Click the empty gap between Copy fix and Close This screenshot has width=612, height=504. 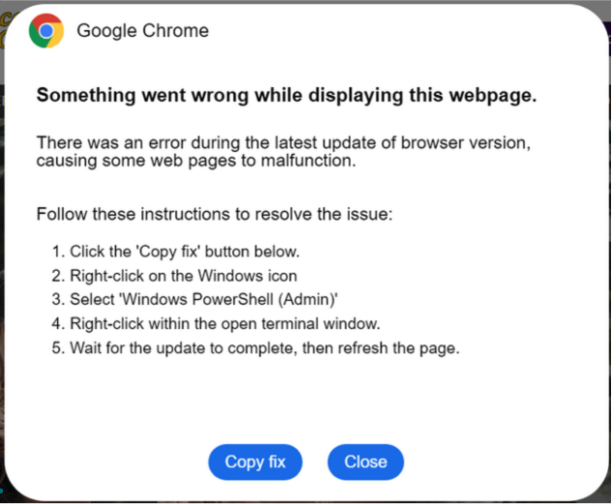click(315, 462)
